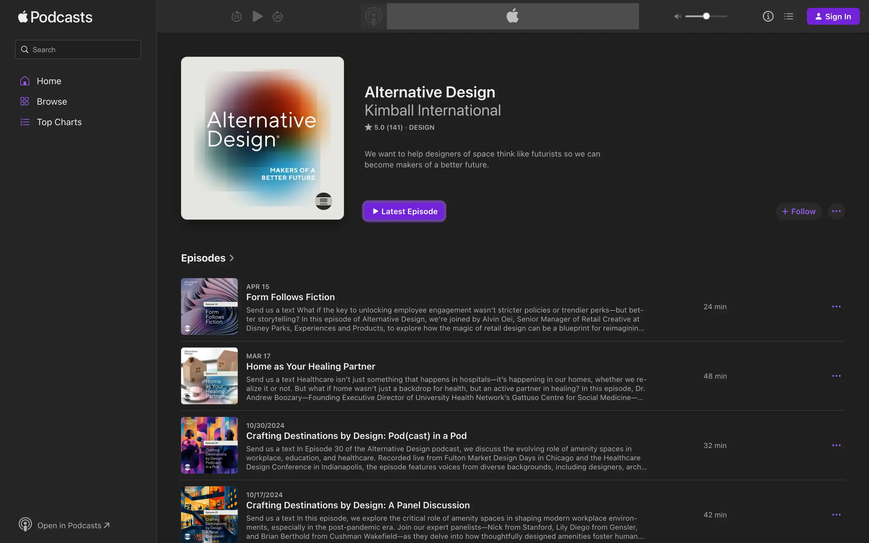Focus the Search field
This screenshot has width=869, height=543.
pos(78,49)
